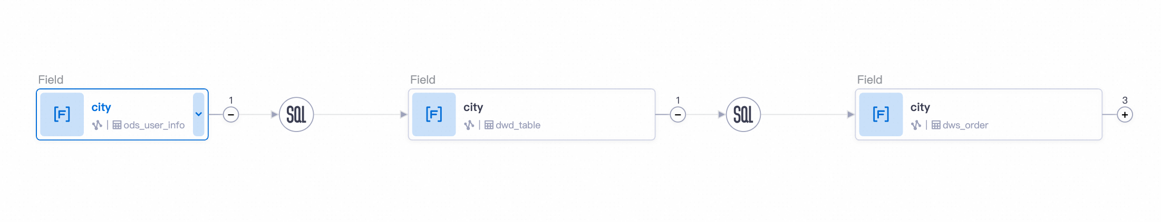This screenshot has width=1161, height=222.
Task: Open the SQL node between ods_user_info and dwd_table
Action: pos(296,114)
